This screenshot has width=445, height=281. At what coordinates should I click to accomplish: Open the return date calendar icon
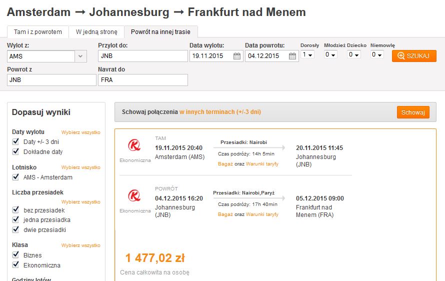click(x=292, y=56)
